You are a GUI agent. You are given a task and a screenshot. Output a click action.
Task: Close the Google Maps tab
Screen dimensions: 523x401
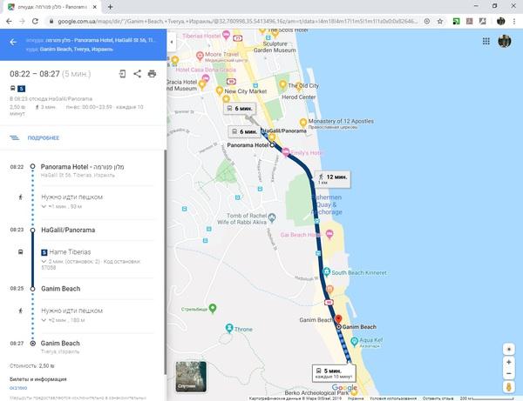click(95, 7)
